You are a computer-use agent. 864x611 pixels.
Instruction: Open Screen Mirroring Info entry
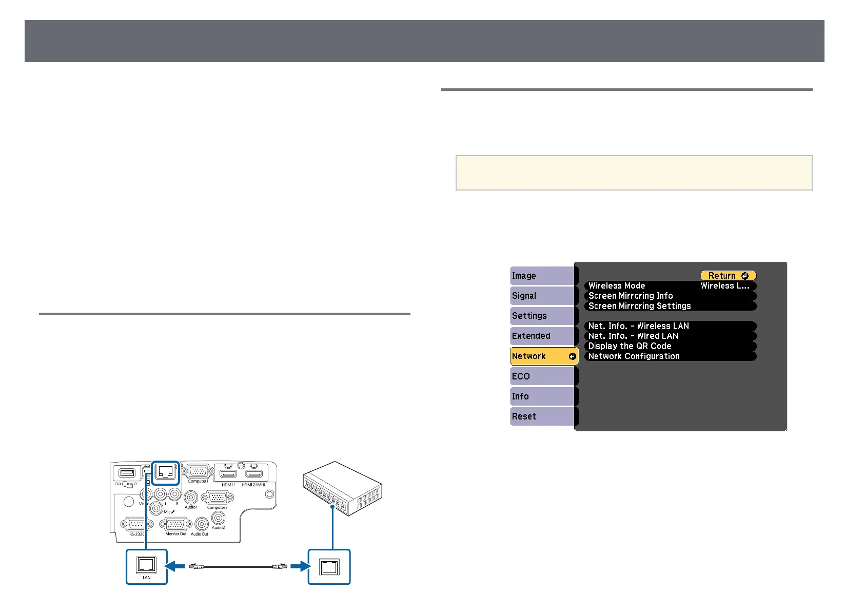670,296
